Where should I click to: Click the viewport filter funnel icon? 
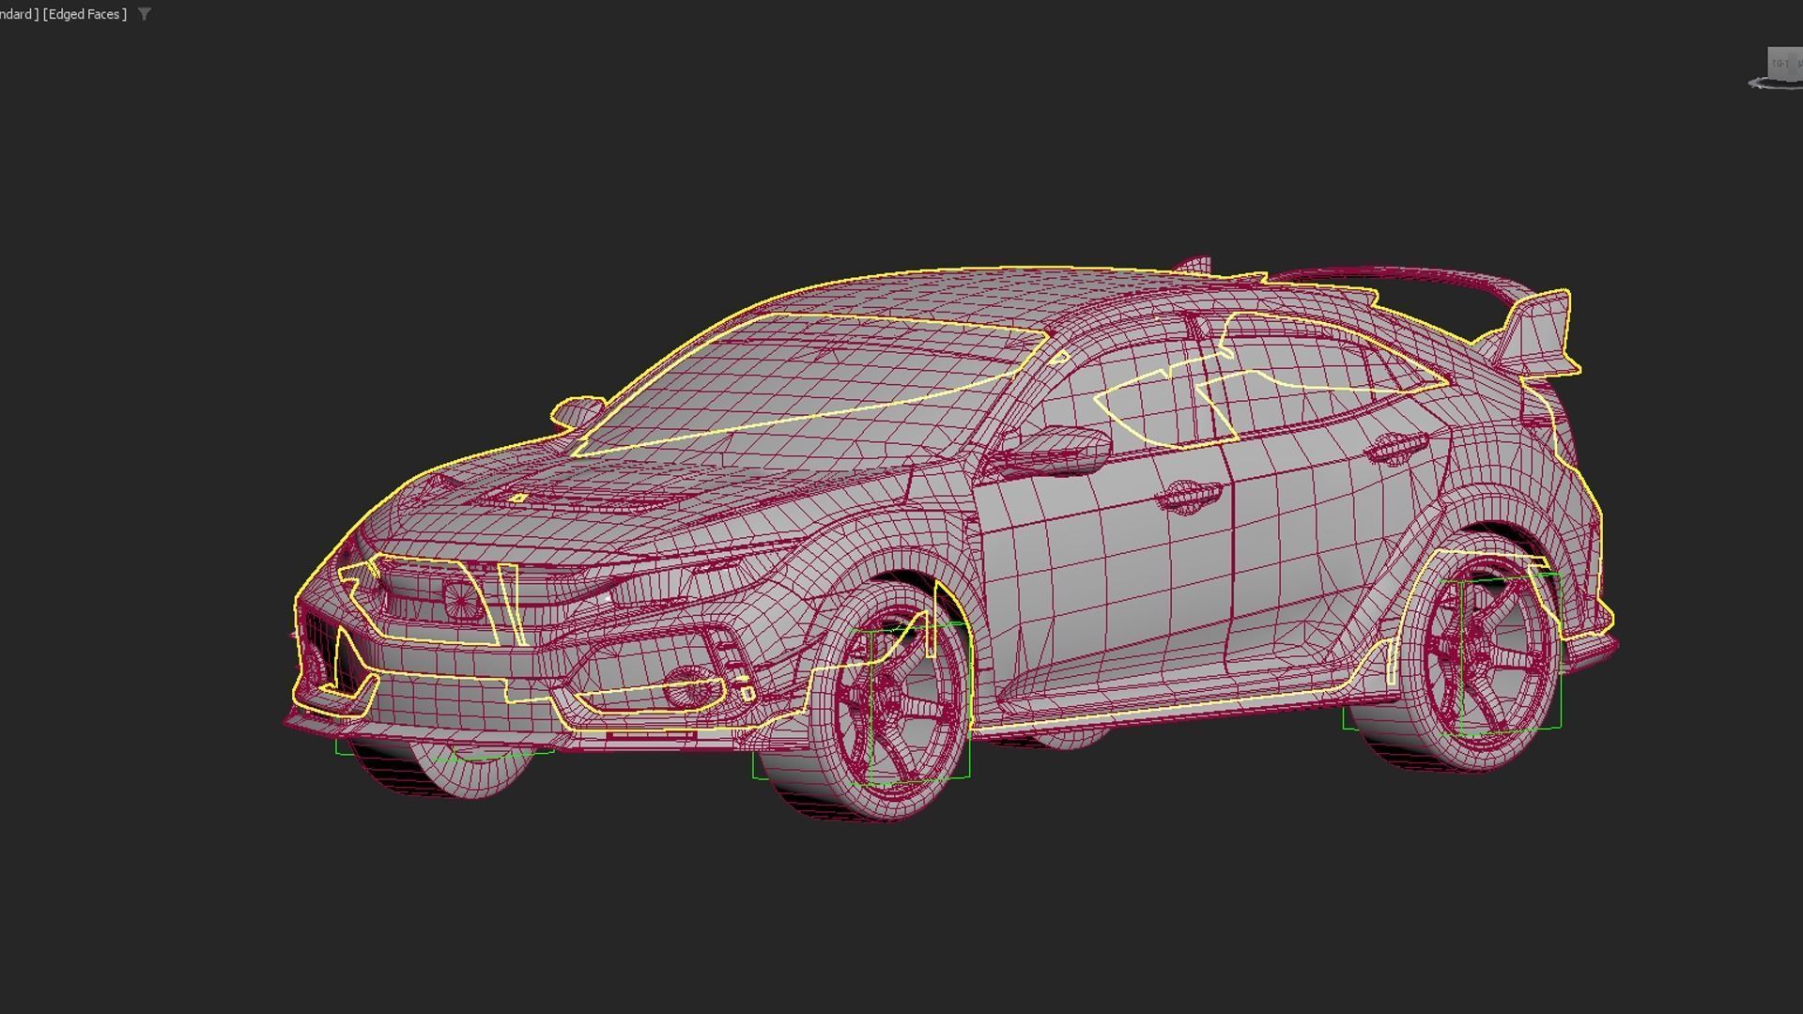(x=144, y=13)
